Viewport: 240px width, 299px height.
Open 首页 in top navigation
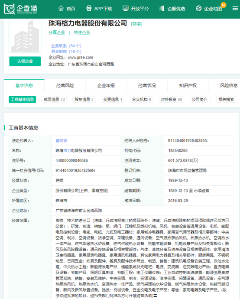coord(71,9)
